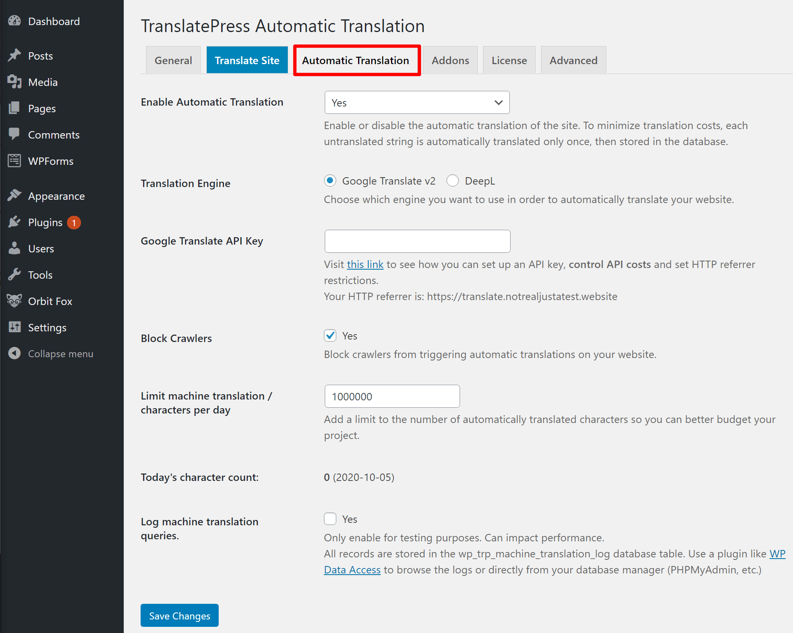Select DeepL as the translation engine

[453, 180]
